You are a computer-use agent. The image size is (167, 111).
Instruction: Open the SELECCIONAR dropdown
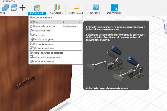114,13
